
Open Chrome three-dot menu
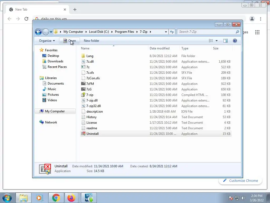coord(261,19)
